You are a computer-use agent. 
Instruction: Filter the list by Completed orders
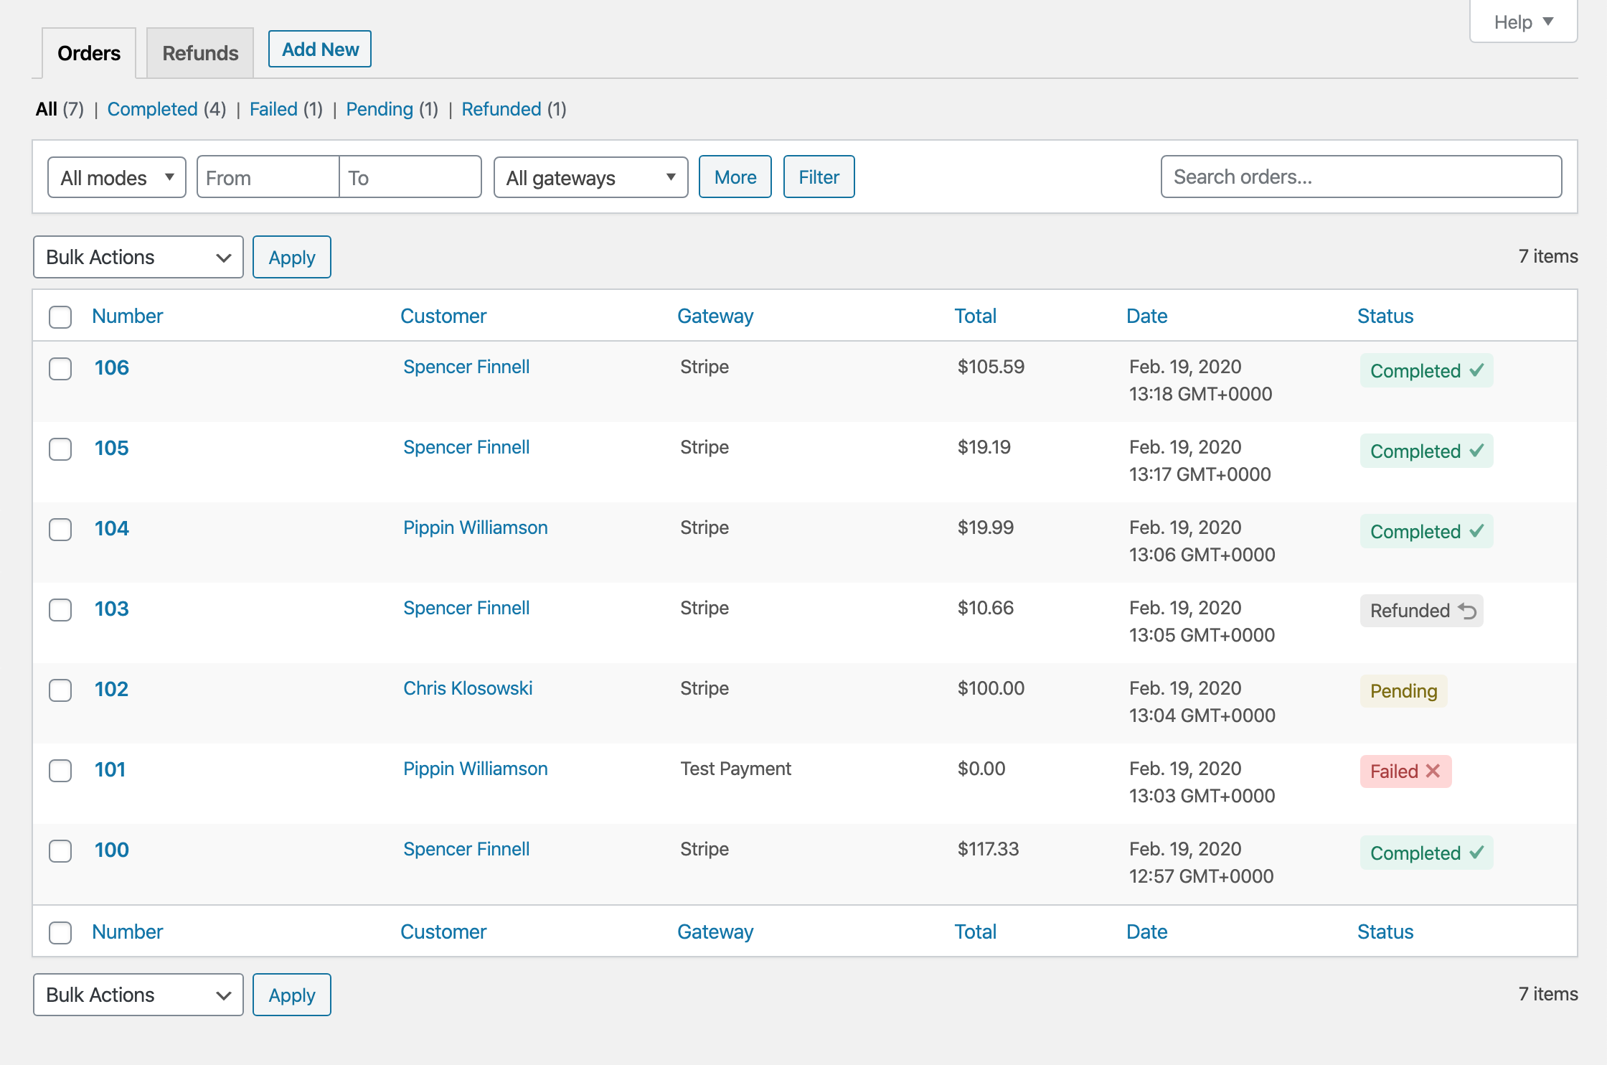coord(152,109)
